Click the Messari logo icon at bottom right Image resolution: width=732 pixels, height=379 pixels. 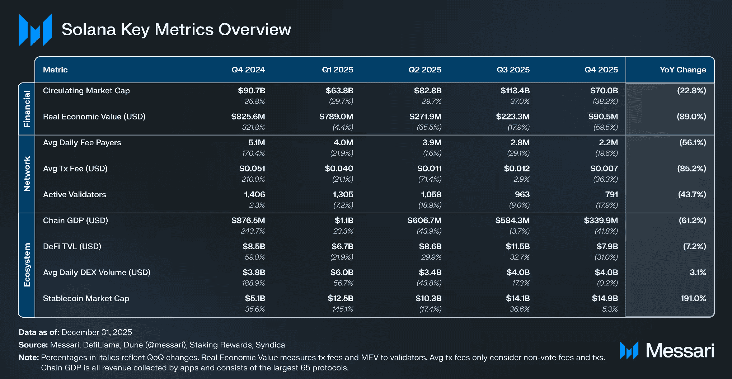(x=629, y=350)
